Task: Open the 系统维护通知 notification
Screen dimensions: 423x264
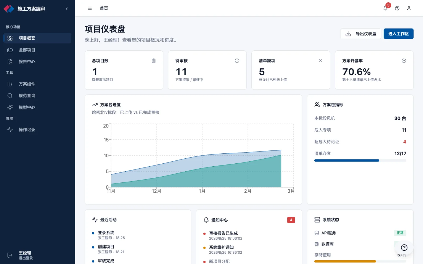Action: coord(249,250)
